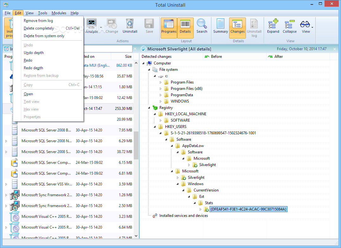Click the c: drive icon
This screenshot has height=248, width=341.
coord(161,76)
